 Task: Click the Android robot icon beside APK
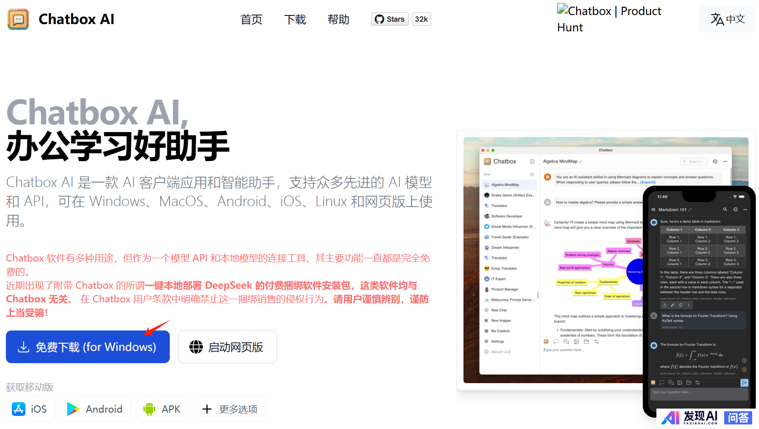click(149, 409)
